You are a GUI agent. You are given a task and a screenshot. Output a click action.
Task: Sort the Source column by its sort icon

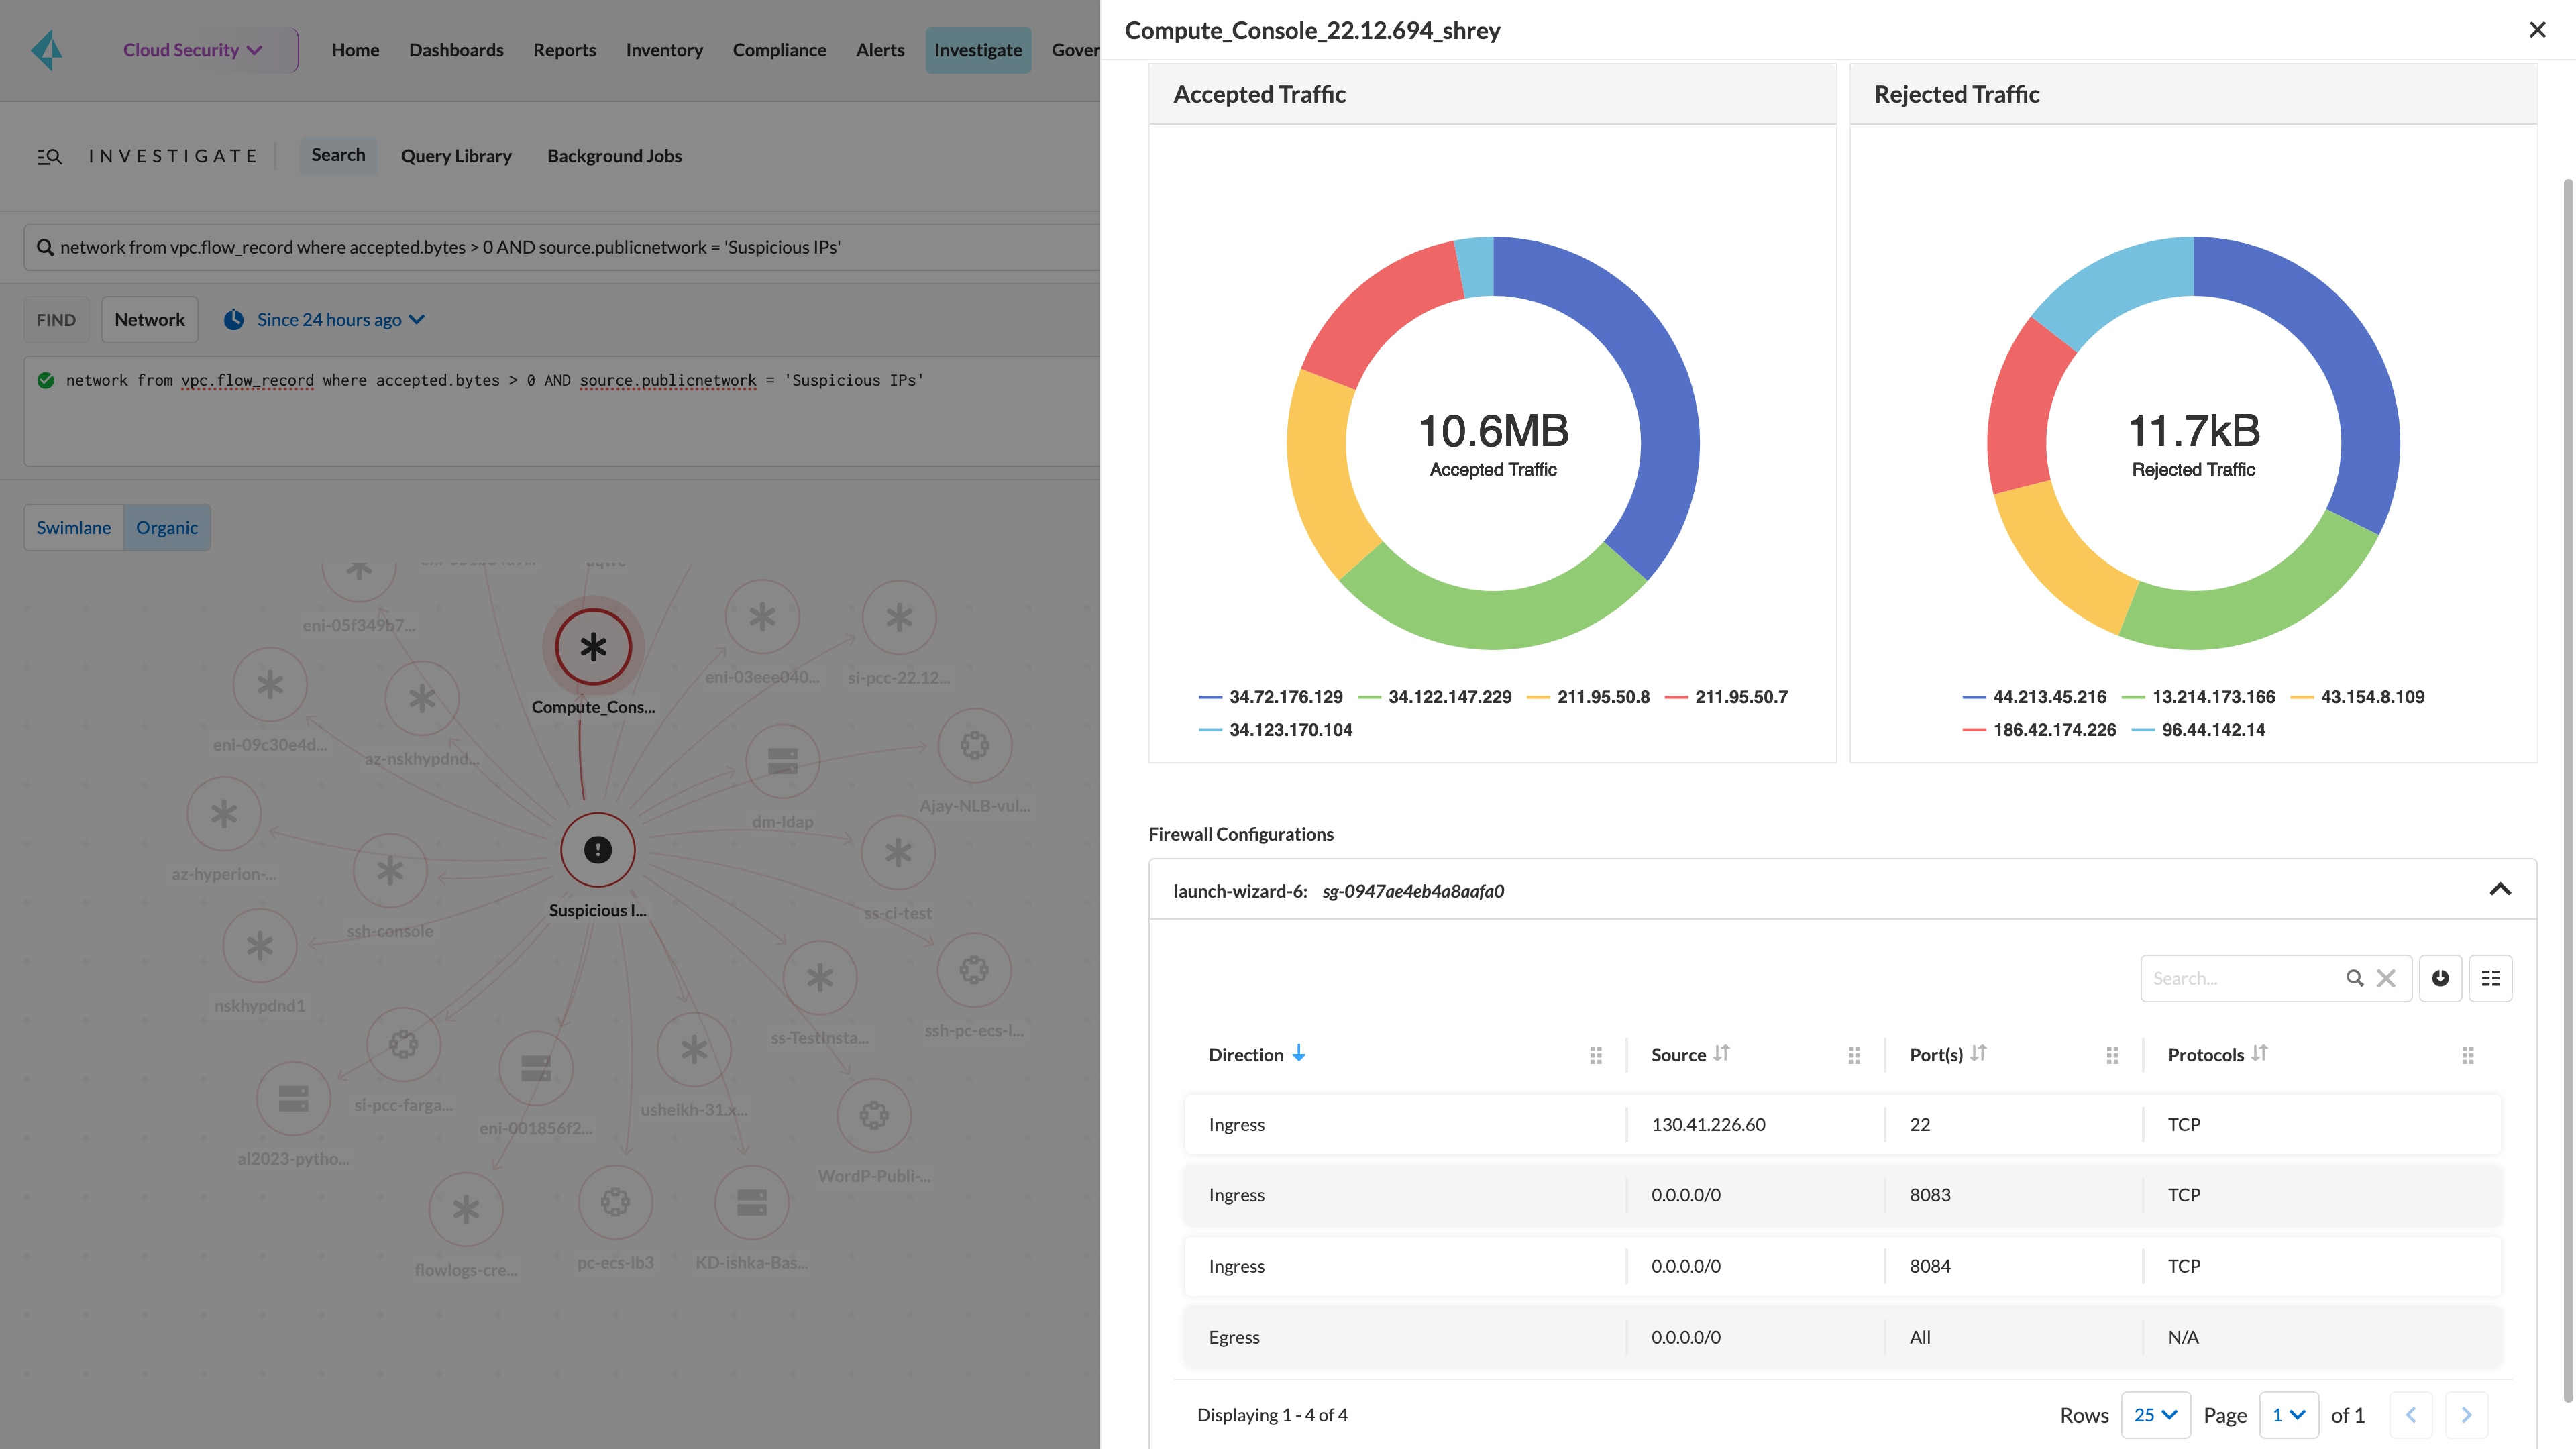[1722, 1053]
